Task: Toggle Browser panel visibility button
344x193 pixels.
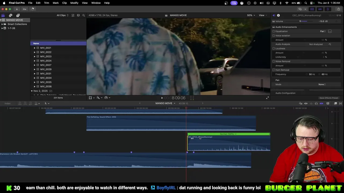Action: coord(312,9)
